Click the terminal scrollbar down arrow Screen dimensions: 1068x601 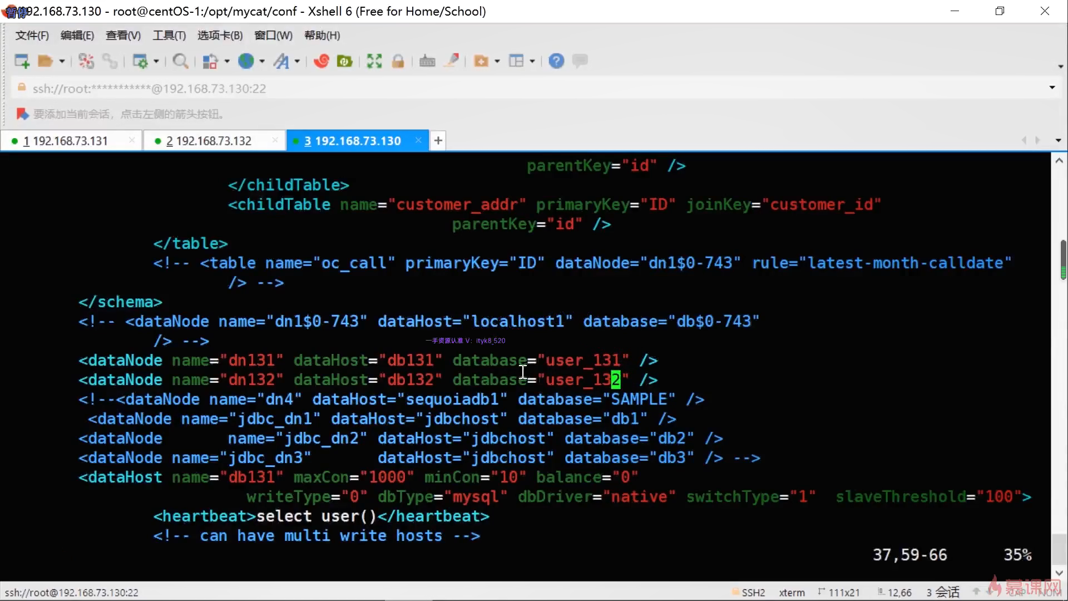[1059, 573]
